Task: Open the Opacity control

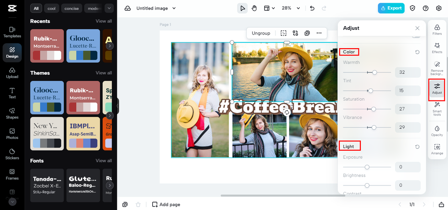Action: pos(437,130)
